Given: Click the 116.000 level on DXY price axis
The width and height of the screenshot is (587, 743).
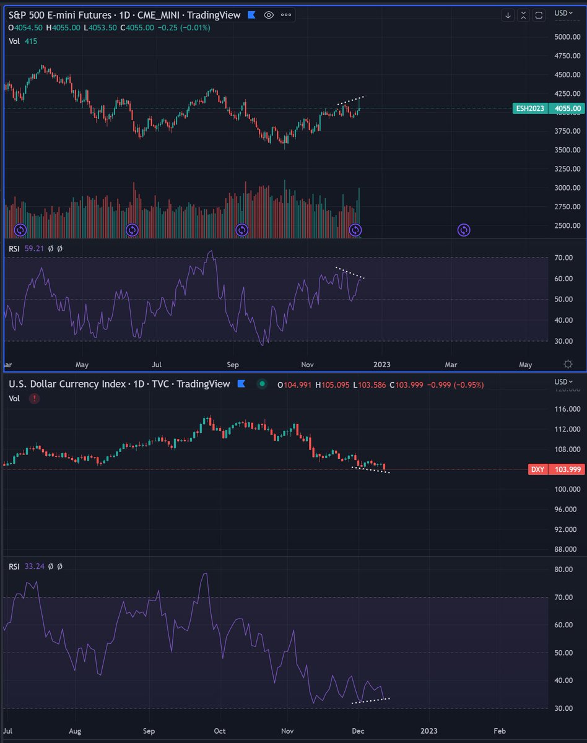Looking at the screenshot, I should 568,409.
